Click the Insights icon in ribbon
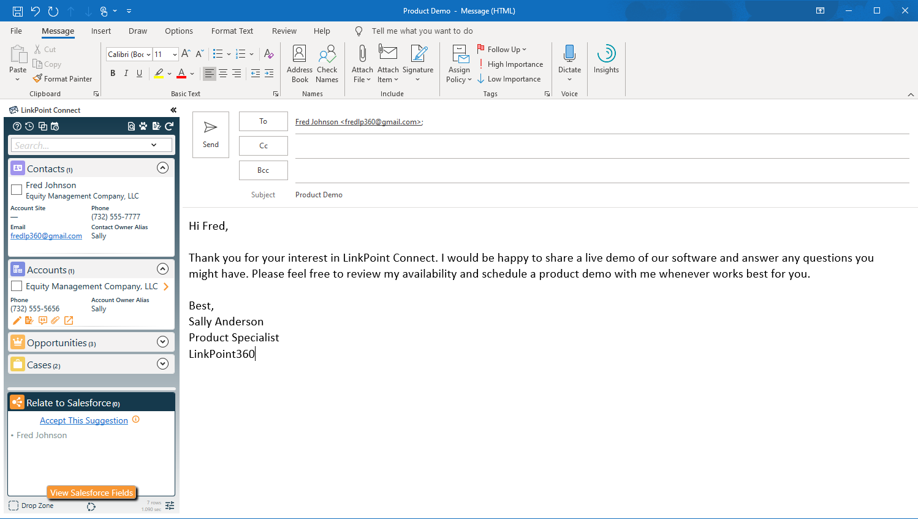Image resolution: width=918 pixels, height=519 pixels. pyautogui.click(x=606, y=59)
